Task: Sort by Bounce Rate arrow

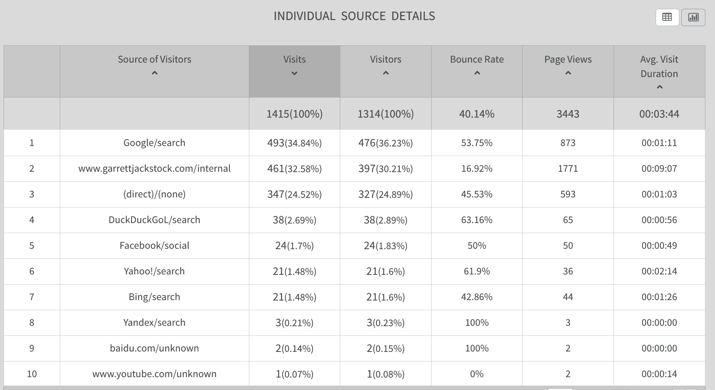Action: [477, 73]
